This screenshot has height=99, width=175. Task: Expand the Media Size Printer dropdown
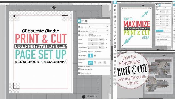point(98,35)
